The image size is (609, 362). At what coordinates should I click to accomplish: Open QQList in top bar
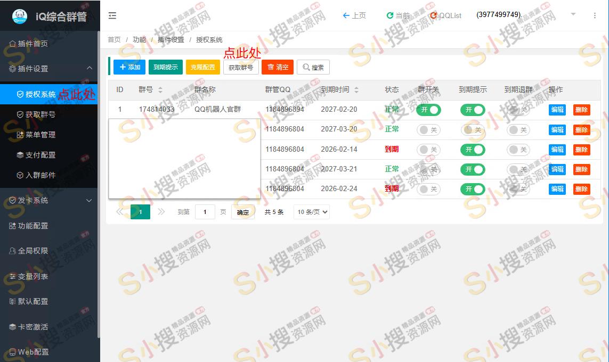click(445, 15)
